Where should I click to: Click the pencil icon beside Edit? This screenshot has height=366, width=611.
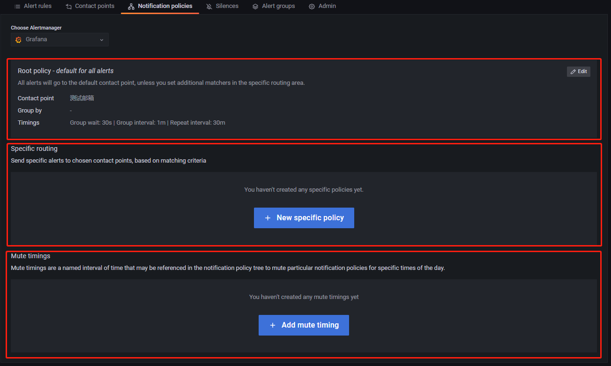[573, 72]
